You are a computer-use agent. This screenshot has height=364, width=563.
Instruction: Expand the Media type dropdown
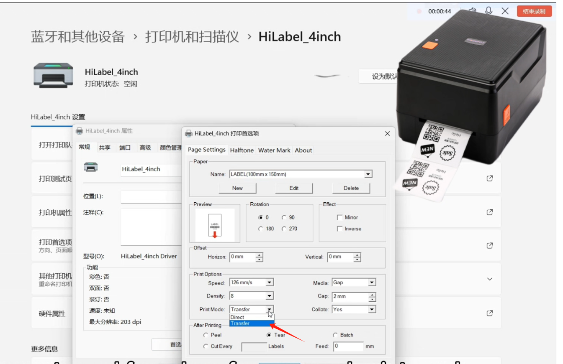(x=372, y=283)
